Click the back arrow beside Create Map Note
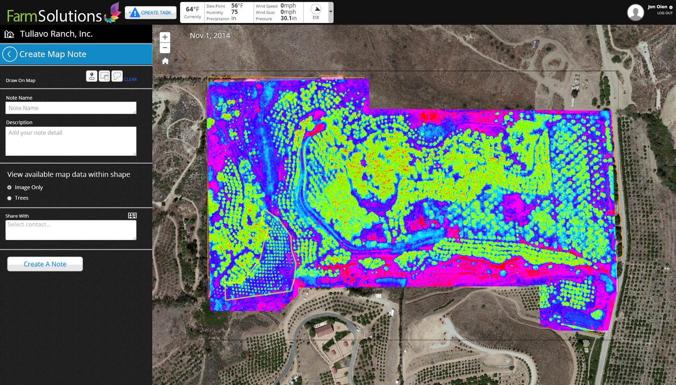This screenshot has width=676, height=385. coord(10,54)
